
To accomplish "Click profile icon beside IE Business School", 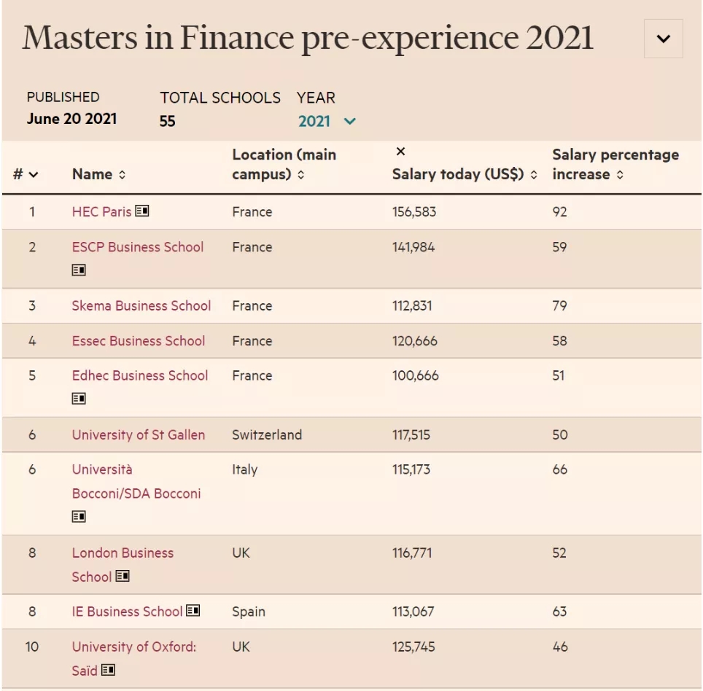I will click(193, 610).
